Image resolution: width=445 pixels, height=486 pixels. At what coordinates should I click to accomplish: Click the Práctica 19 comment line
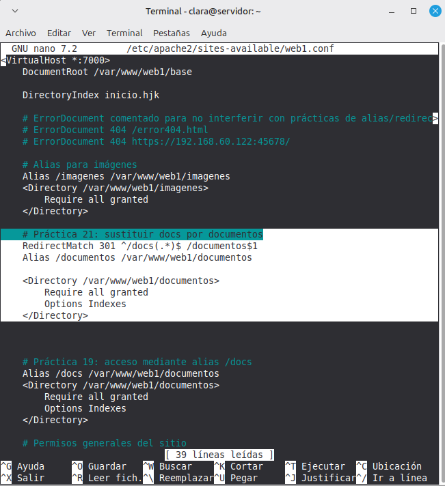[x=137, y=362]
